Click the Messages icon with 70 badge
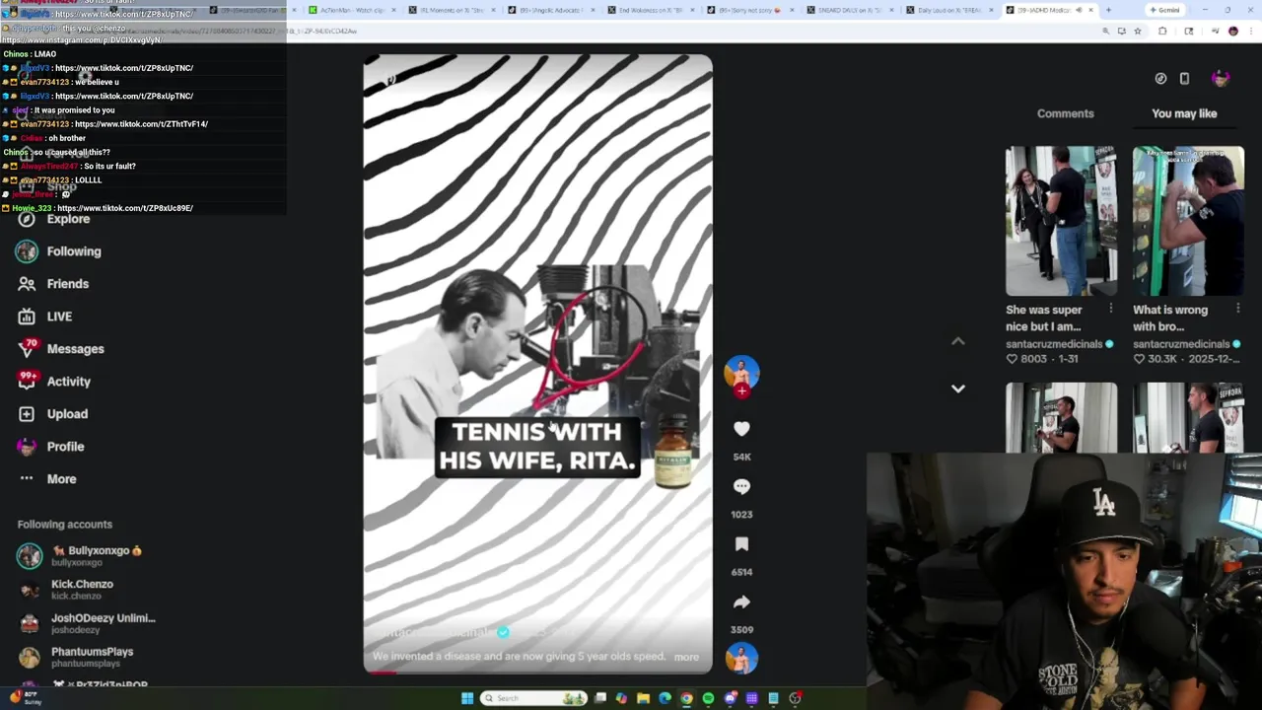The width and height of the screenshot is (1262, 710). tap(27, 349)
